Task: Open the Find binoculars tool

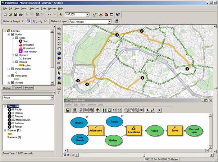Action: pos(59,83)
